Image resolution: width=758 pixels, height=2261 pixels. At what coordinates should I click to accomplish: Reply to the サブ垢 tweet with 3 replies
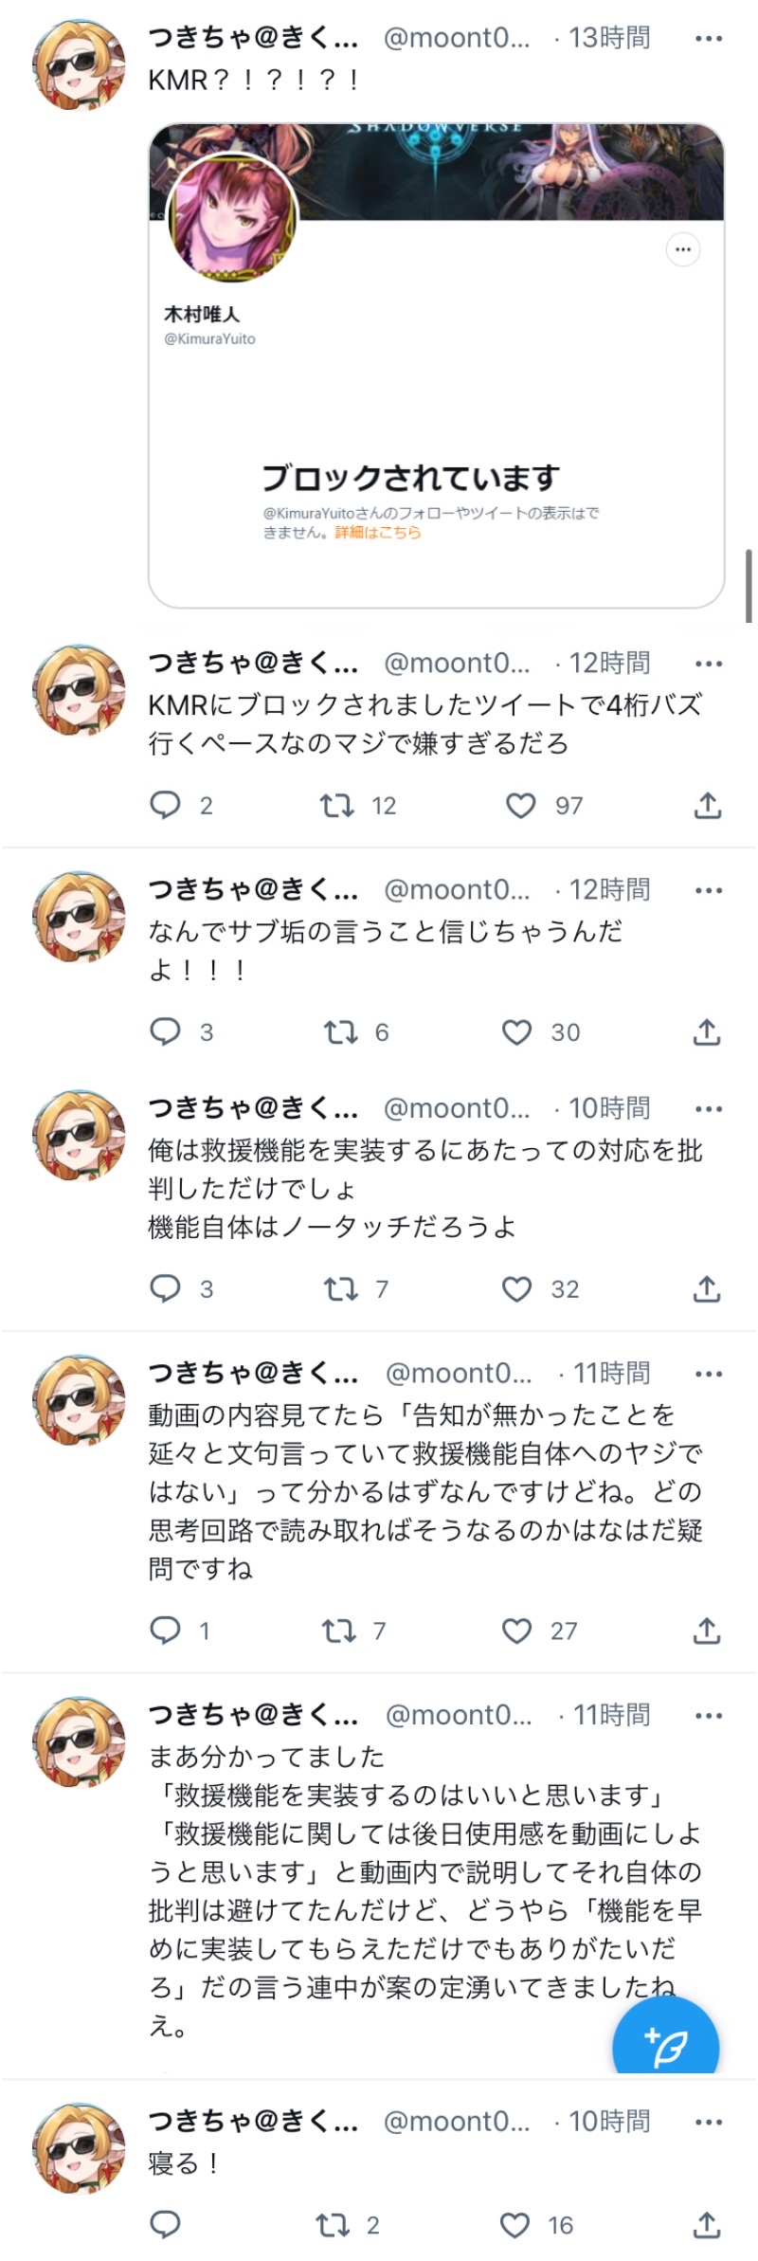pyautogui.click(x=166, y=1031)
